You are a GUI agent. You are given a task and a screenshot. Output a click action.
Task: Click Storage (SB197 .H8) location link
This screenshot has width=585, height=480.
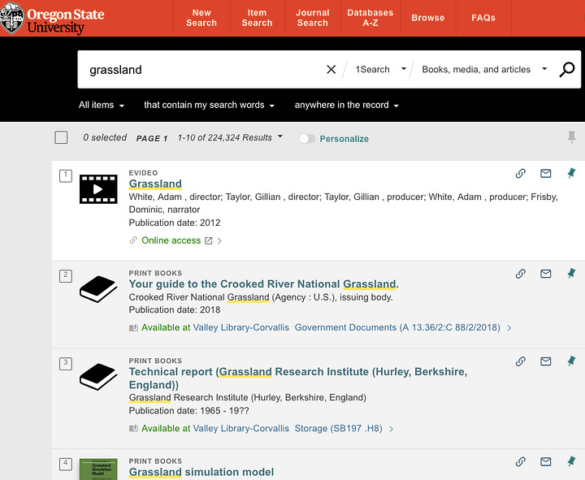pyautogui.click(x=338, y=429)
